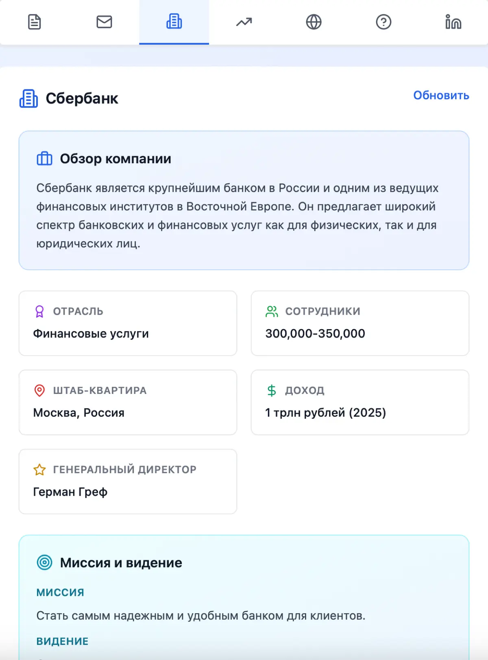Select the Герман Греф CEO text

[x=71, y=492]
